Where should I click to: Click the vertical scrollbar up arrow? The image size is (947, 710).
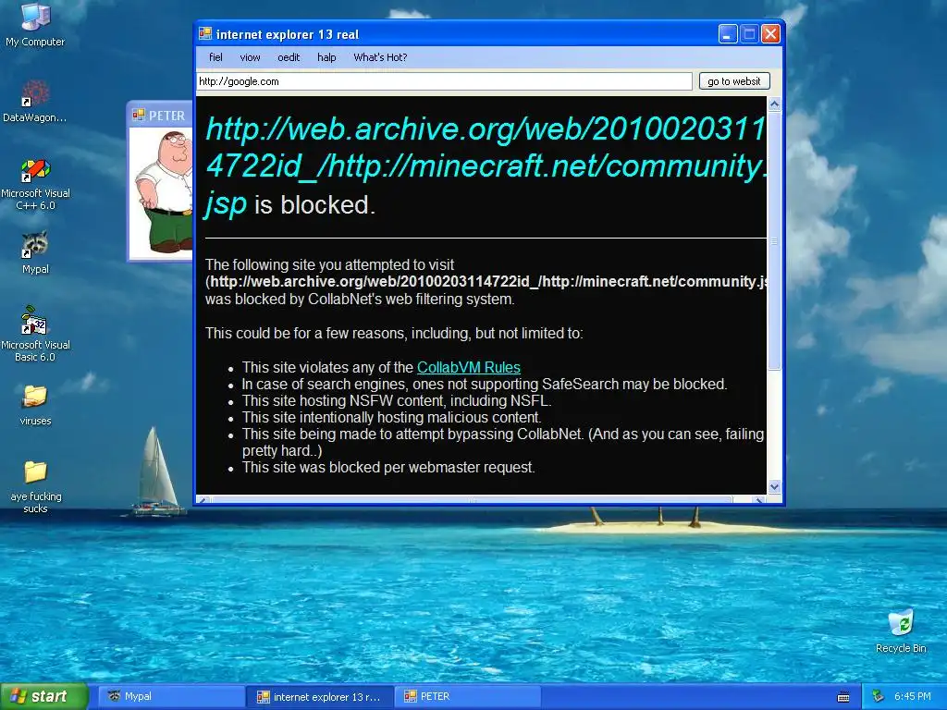point(774,104)
